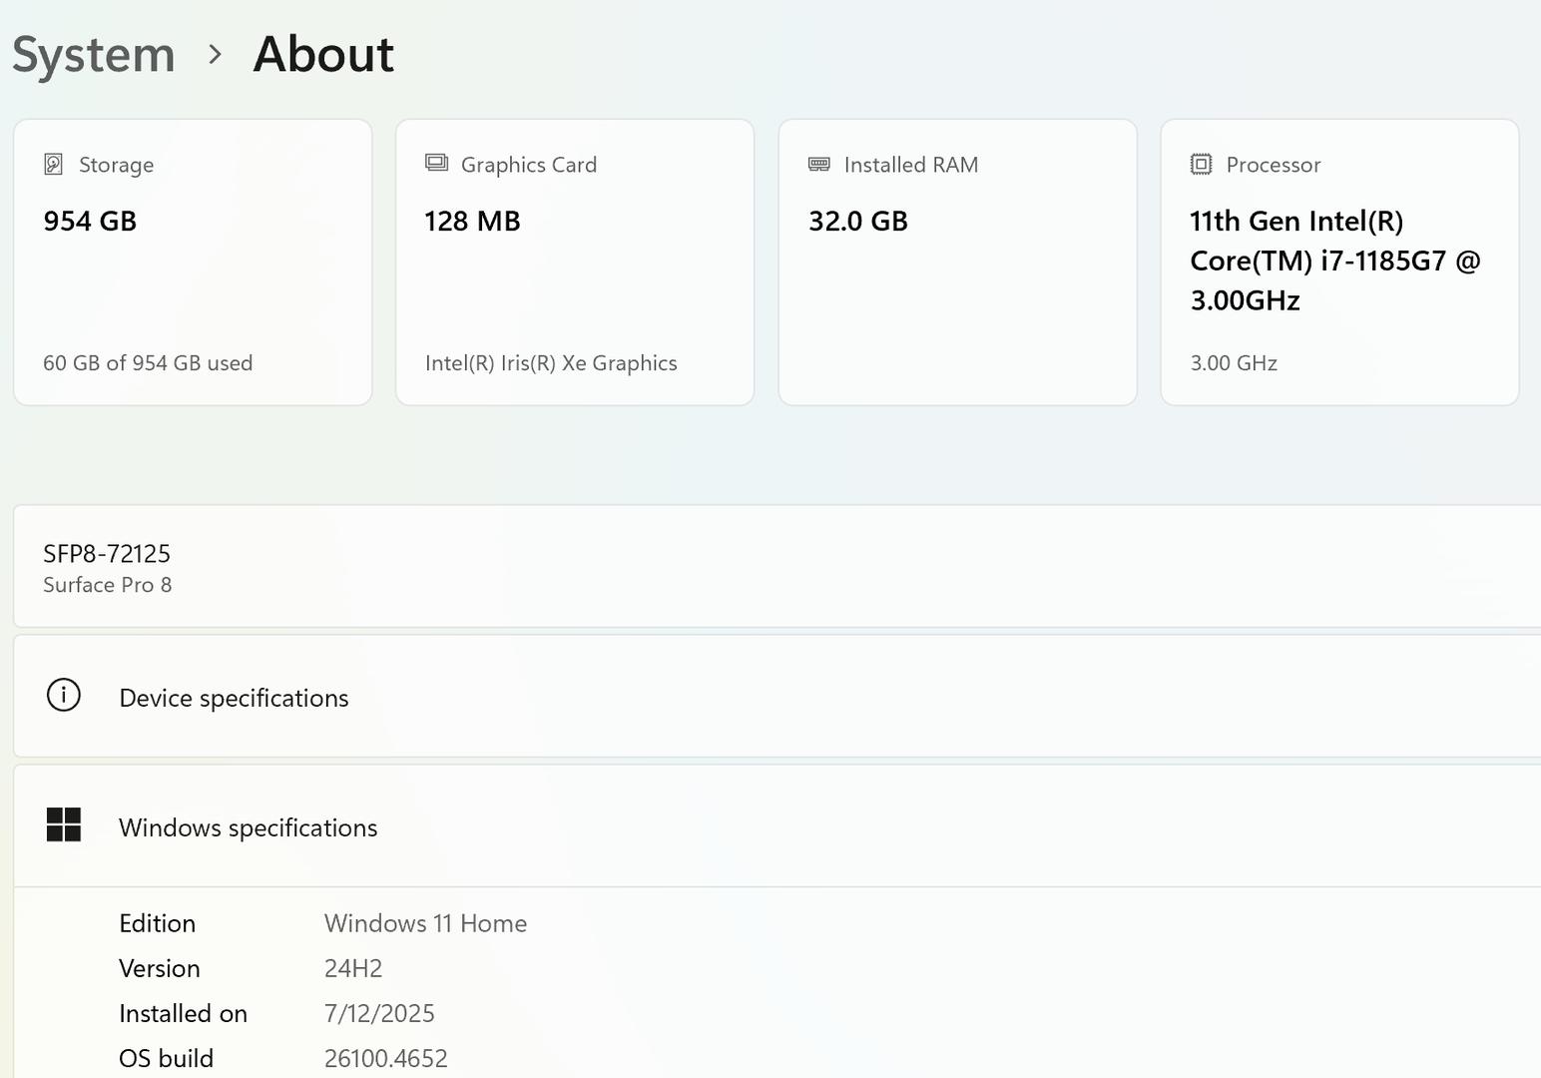Click the Processor label
Image resolution: width=1541 pixels, height=1078 pixels.
click(x=1274, y=165)
